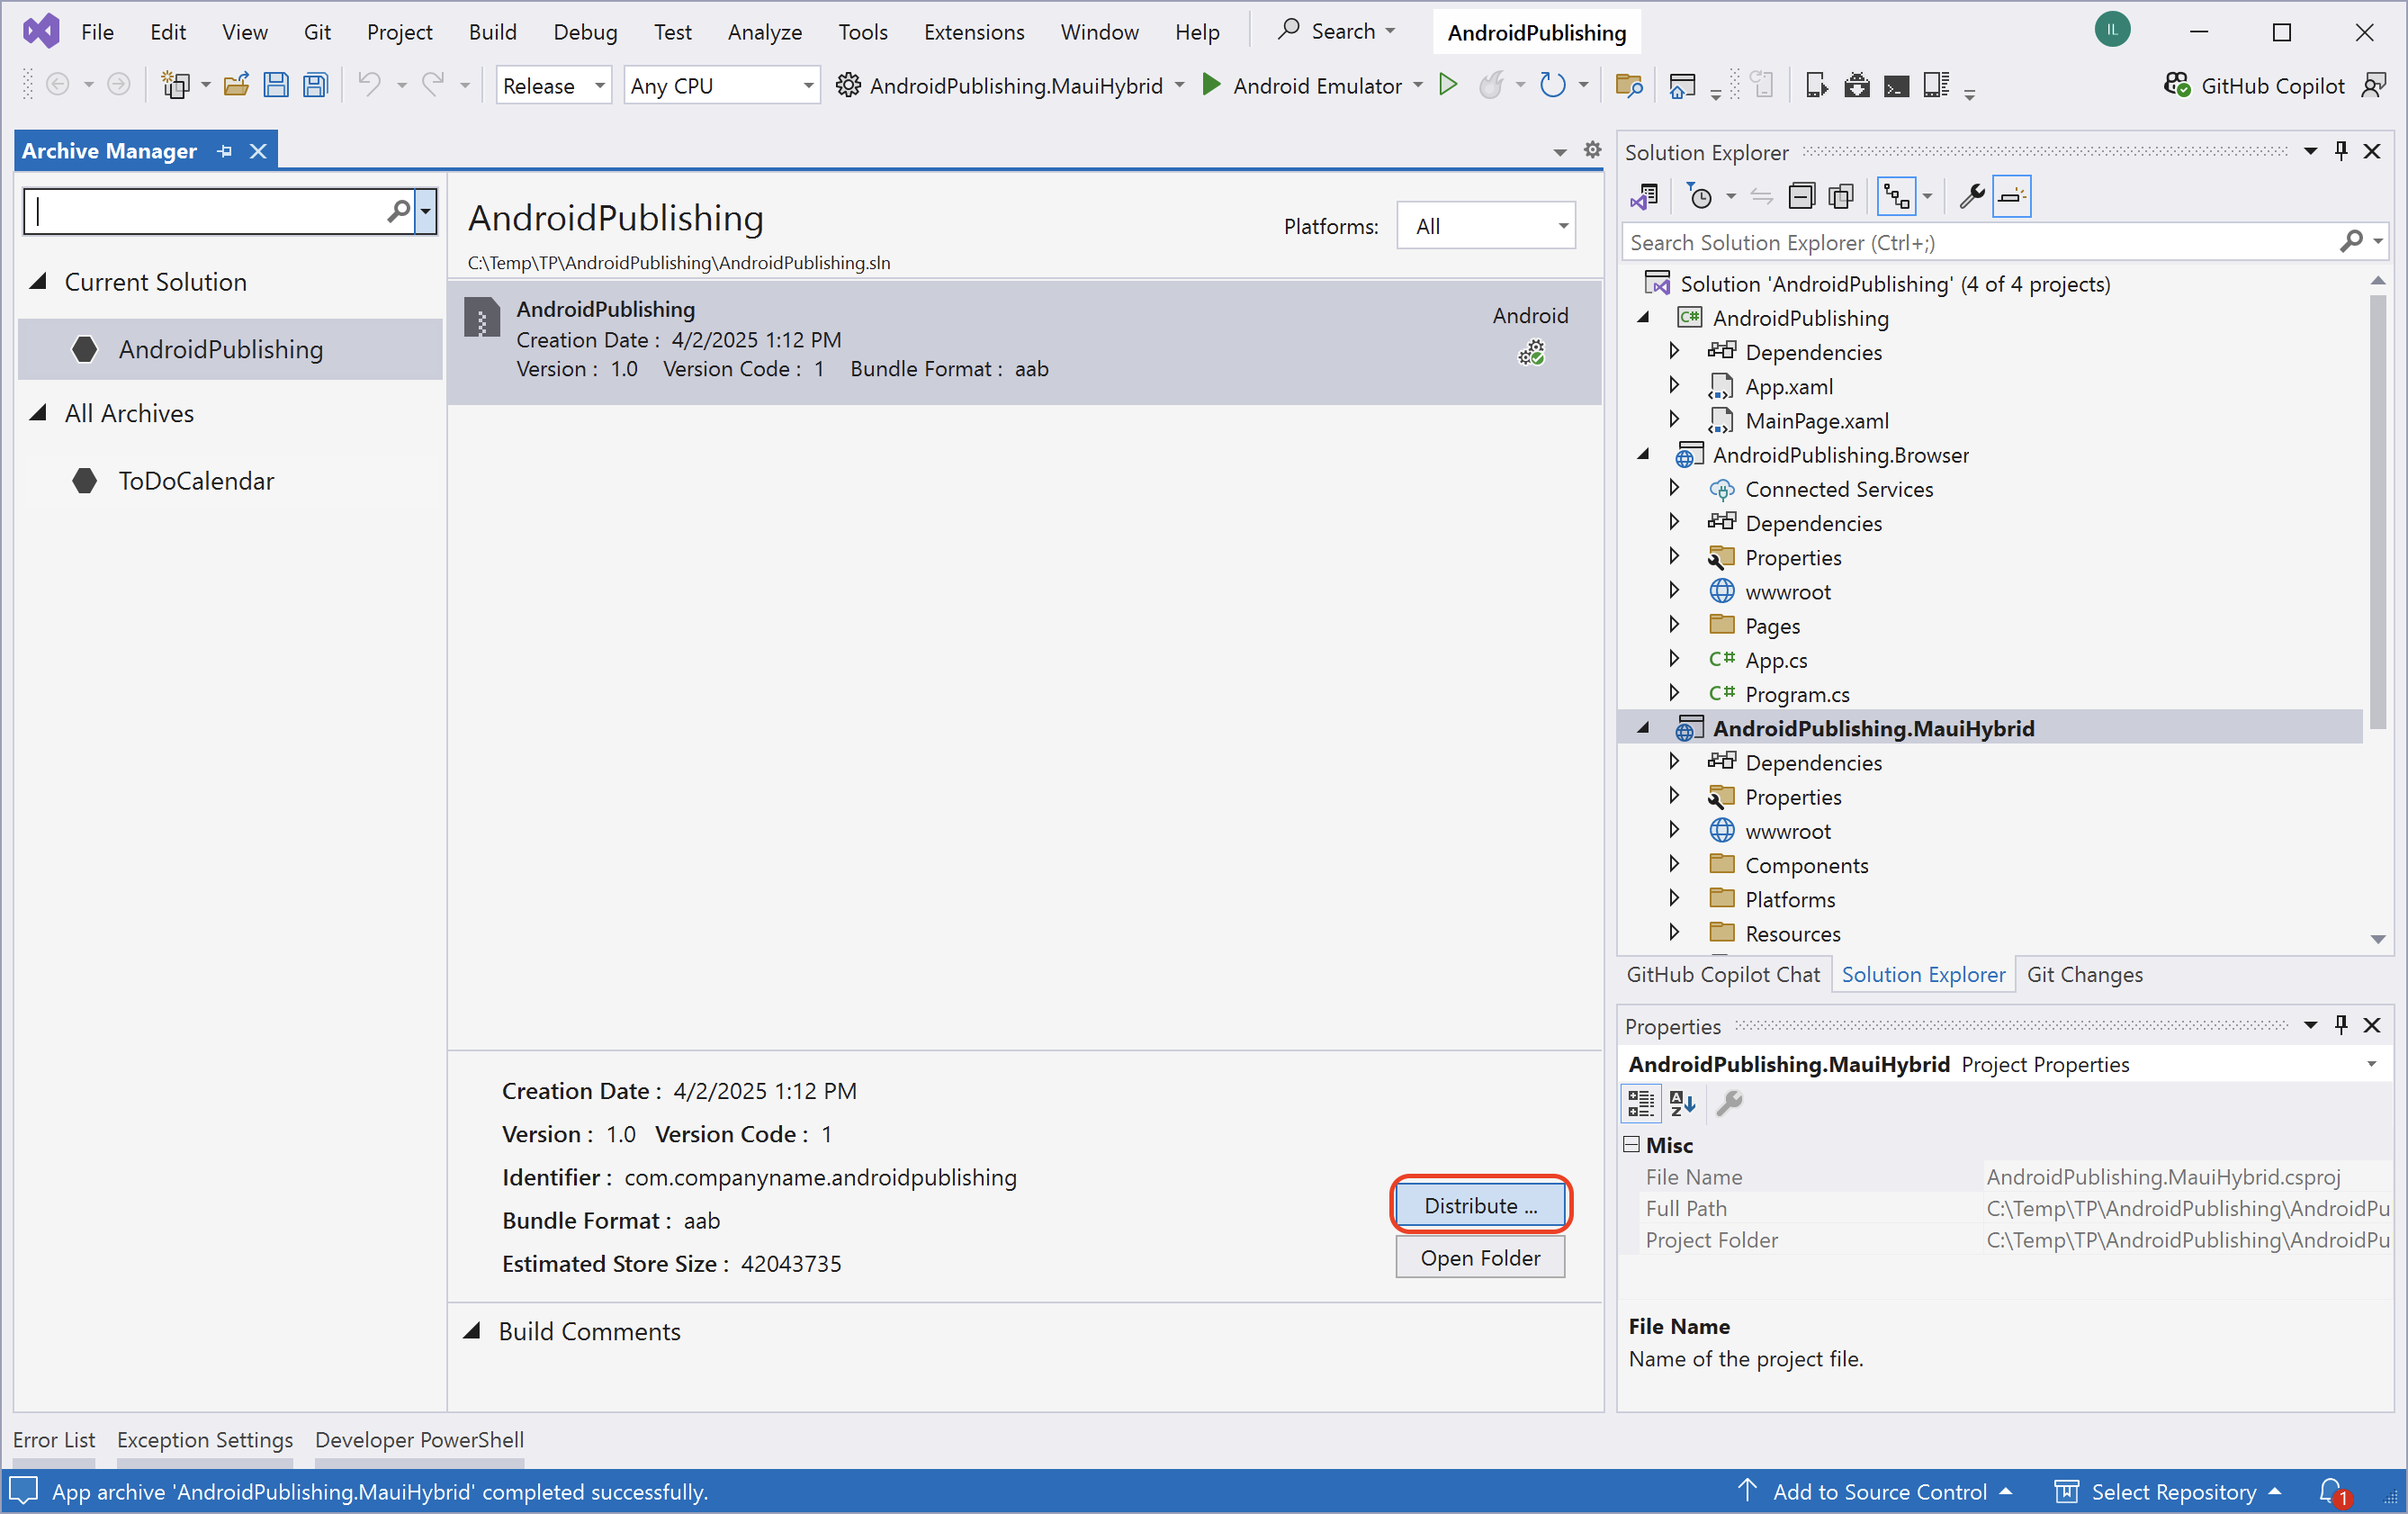
Task: Collapse the AndroidPublishing.Browser project node
Action: [1643, 455]
